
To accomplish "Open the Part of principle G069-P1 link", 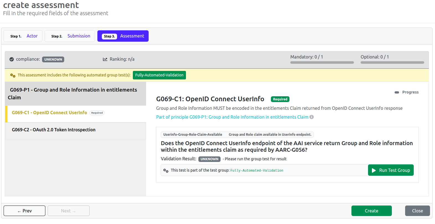I will (x=232, y=117).
